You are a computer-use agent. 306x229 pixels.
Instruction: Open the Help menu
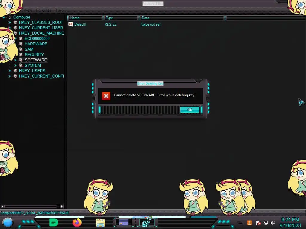click(60, 10)
